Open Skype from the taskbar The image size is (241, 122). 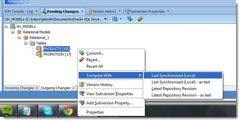[48, 111]
